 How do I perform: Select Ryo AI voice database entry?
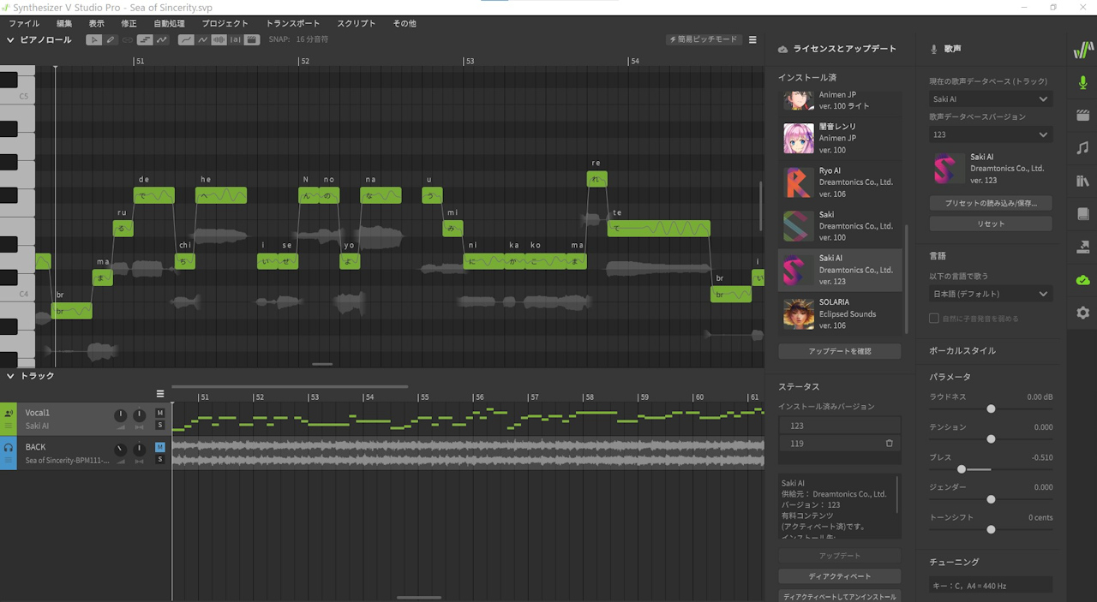[x=840, y=182]
